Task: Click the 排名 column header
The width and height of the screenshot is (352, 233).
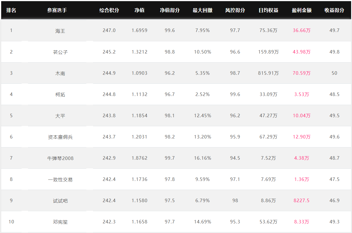Action: click(11, 10)
